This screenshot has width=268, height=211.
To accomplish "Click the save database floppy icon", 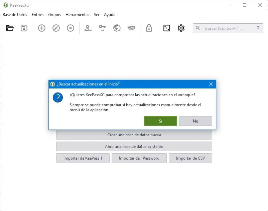I will [24, 28].
